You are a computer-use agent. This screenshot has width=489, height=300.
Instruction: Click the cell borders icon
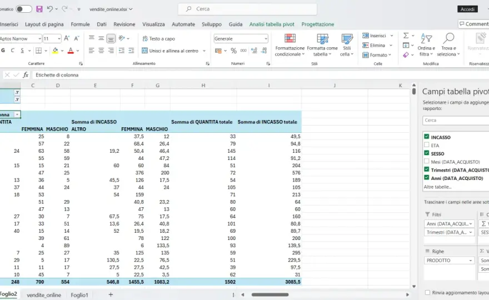point(39,51)
